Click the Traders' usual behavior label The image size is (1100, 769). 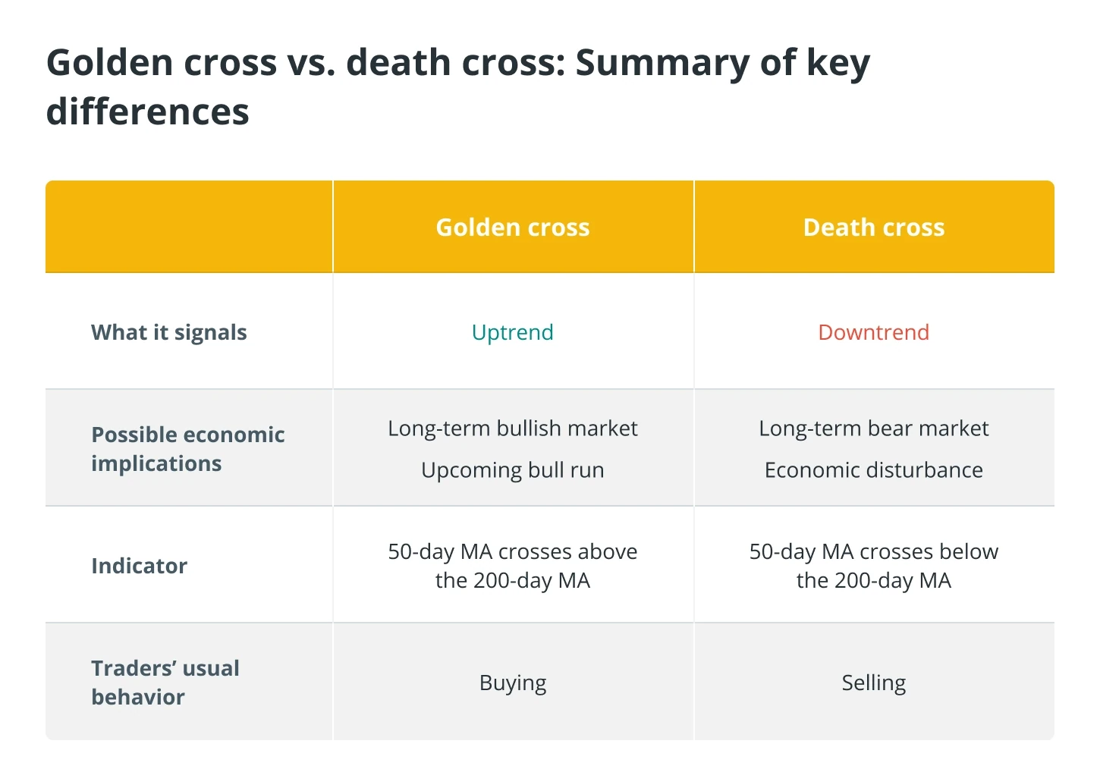pyautogui.click(x=165, y=683)
